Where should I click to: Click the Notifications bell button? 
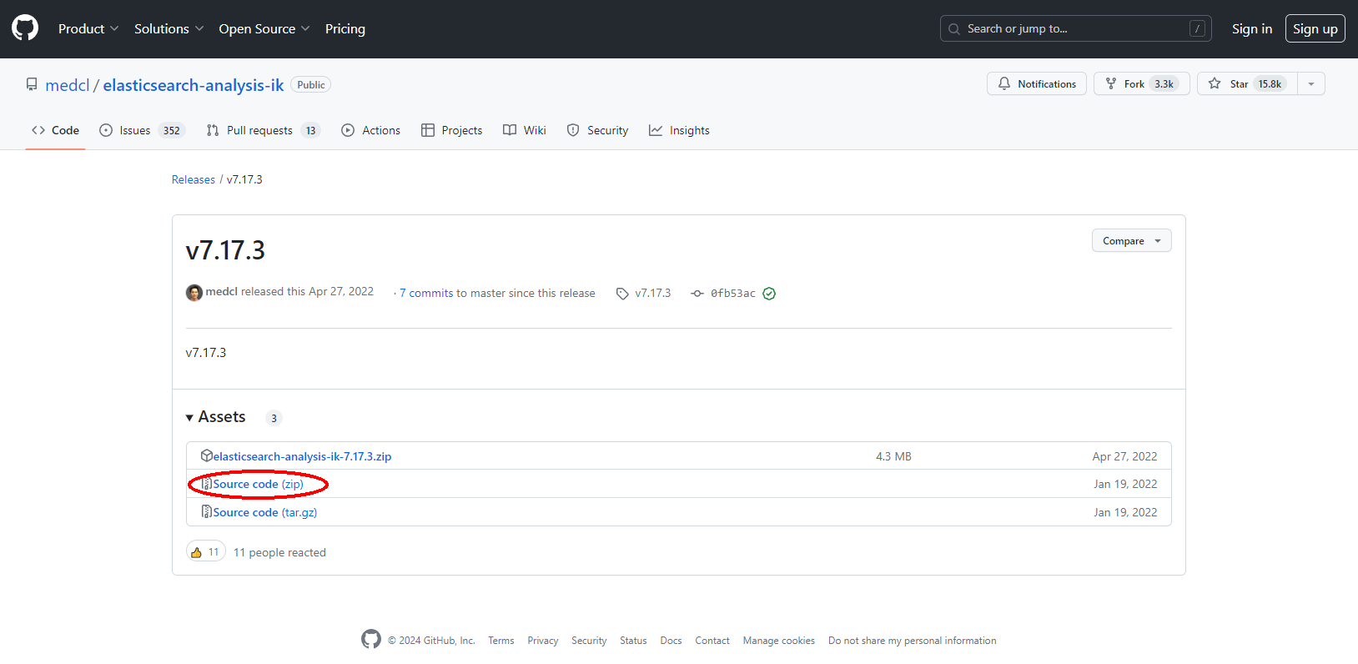pyautogui.click(x=1037, y=84)
